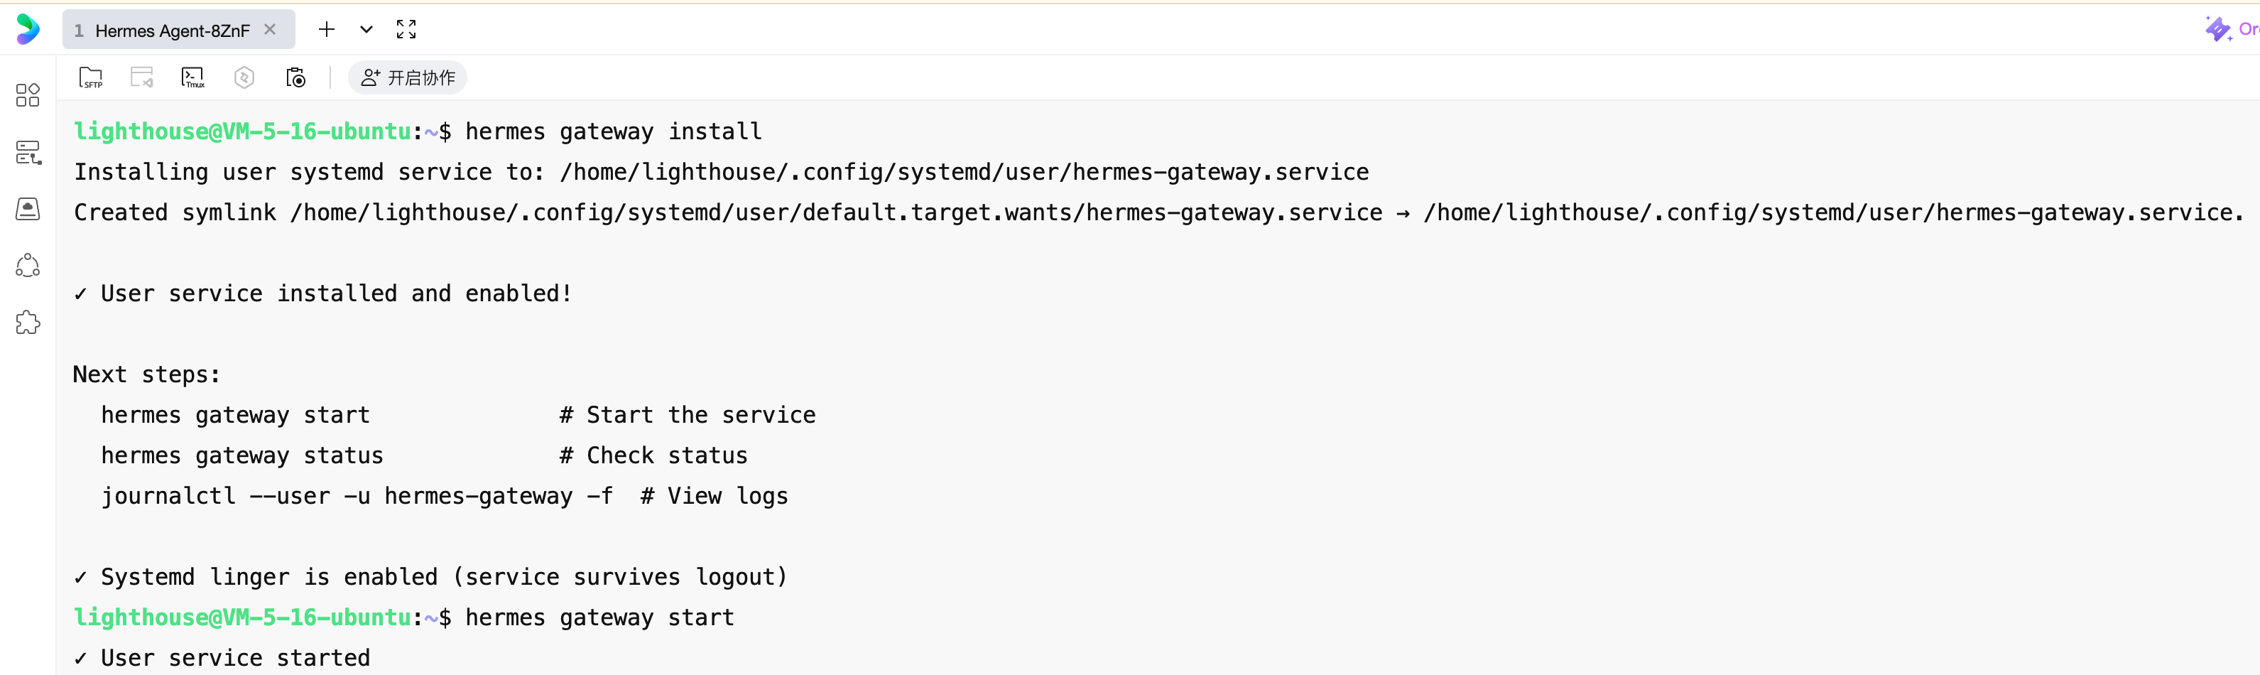The width and height of the screenshot is (2260, 675).
Task: Open the server list sidebar icon
Action: (28, 153)
